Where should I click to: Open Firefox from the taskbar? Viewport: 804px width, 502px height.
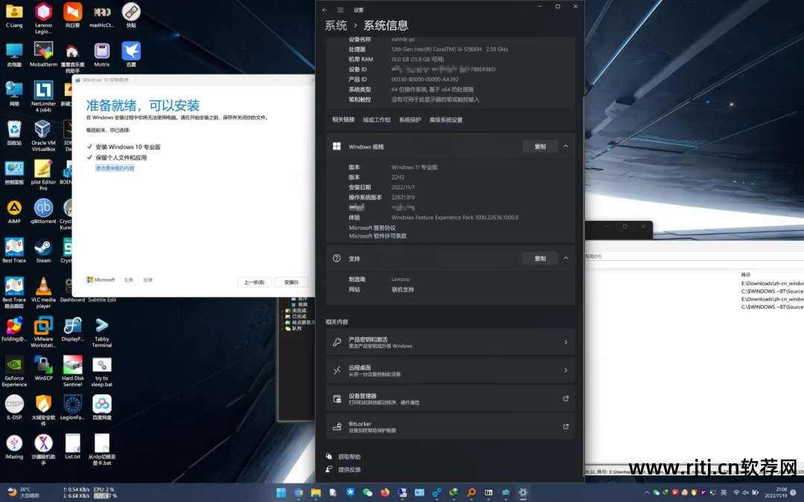pyautogui.click(x=385, y=493)
